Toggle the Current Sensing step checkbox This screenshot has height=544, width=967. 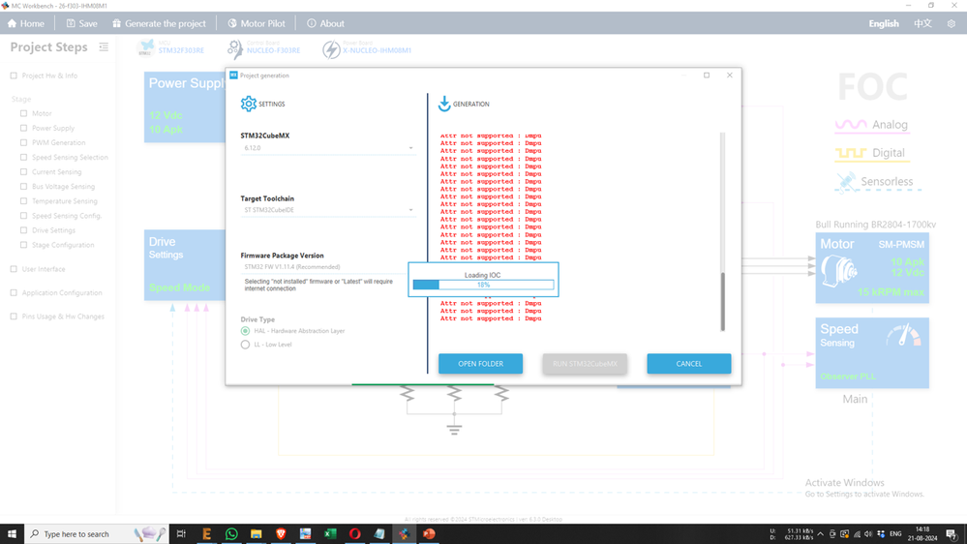(23, 172)
